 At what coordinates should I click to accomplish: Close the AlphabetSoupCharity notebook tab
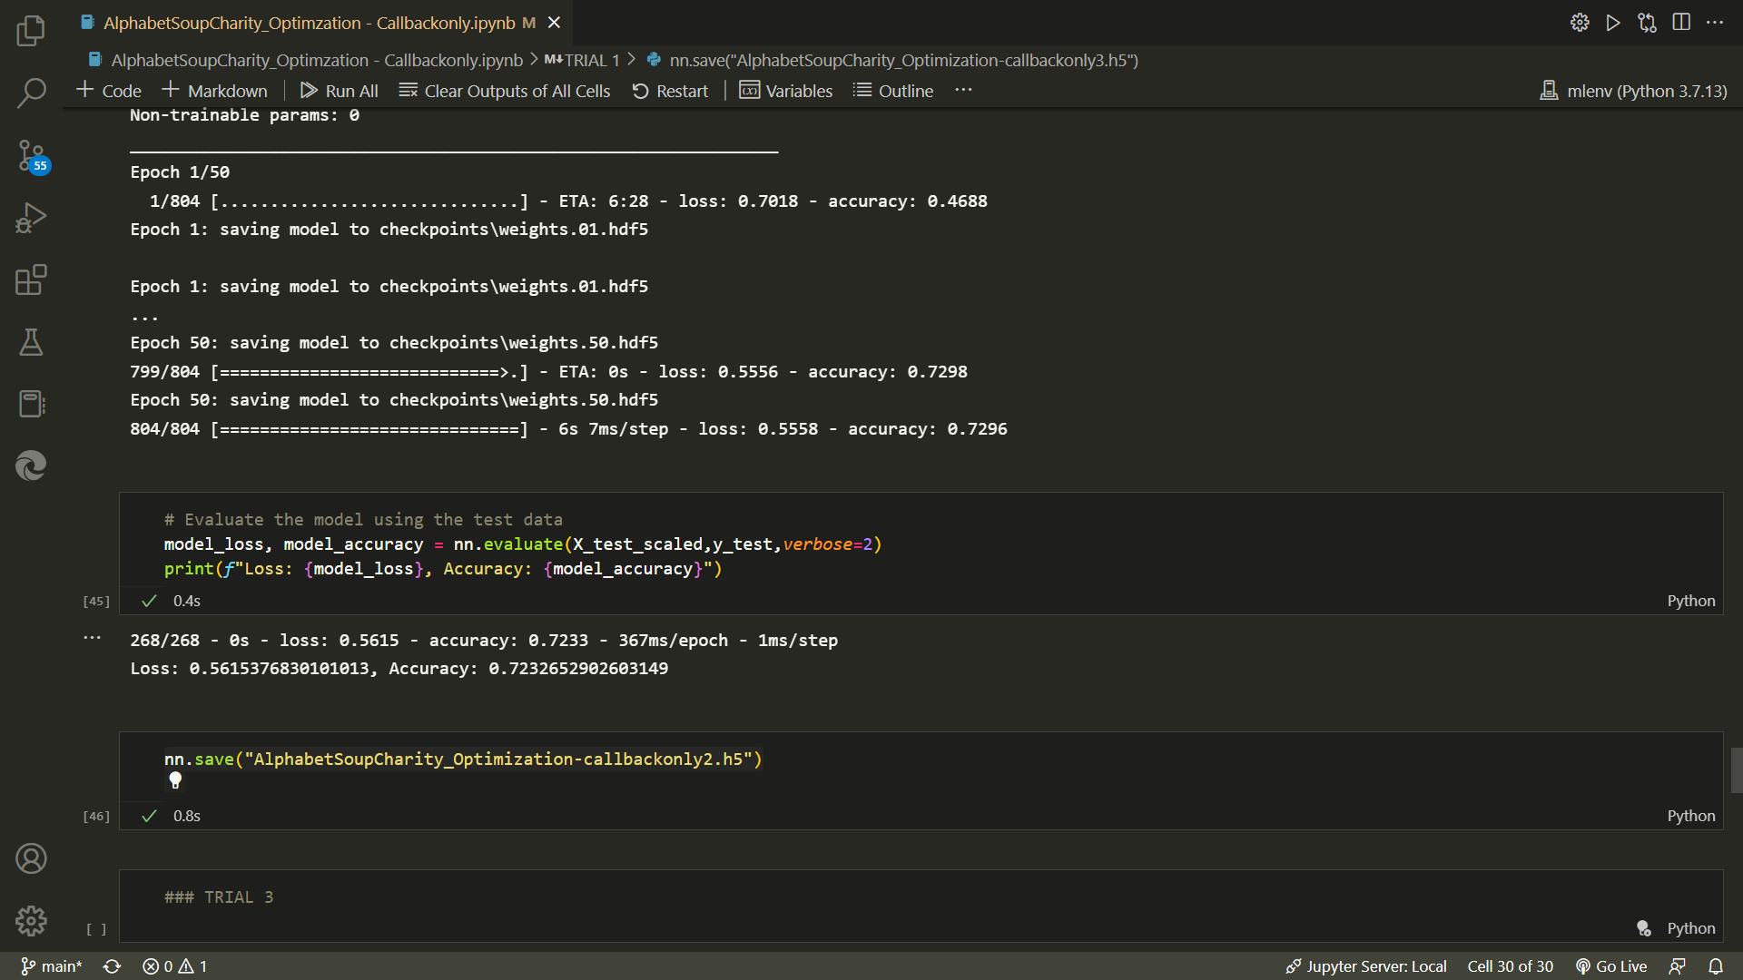[x=554, y=23]
